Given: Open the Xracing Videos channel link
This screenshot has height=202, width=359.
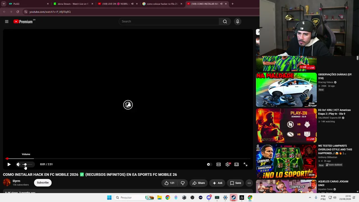Looking at the screenshot, I should pyautogui.click(x=326, y=82).
